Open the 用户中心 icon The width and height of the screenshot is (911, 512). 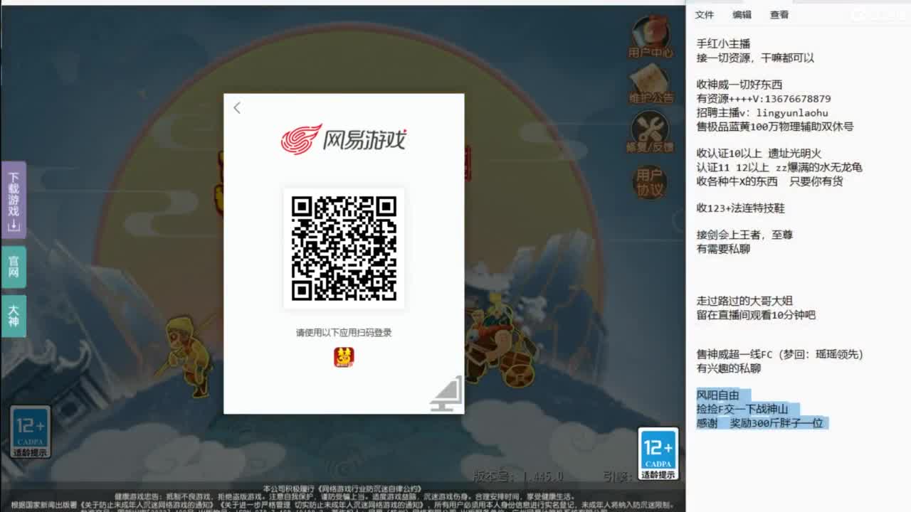coord(651,37)
